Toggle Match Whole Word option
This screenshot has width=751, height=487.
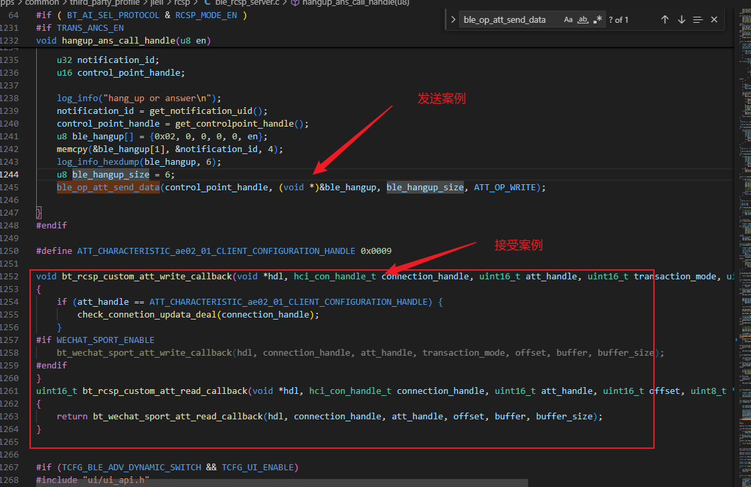[x=582, y=19]
